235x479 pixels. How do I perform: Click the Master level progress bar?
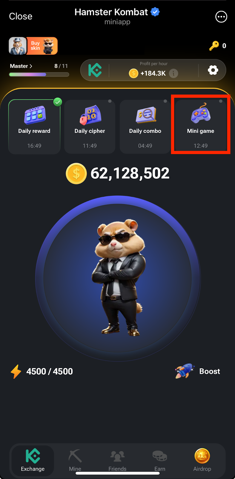tap(39, 75)
